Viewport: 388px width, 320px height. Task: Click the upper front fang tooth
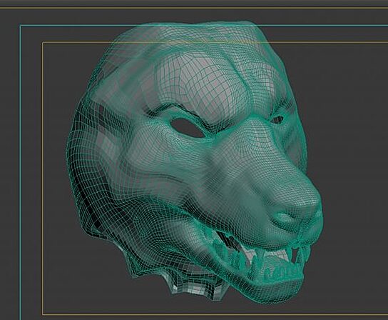click(x=295, y=255)
